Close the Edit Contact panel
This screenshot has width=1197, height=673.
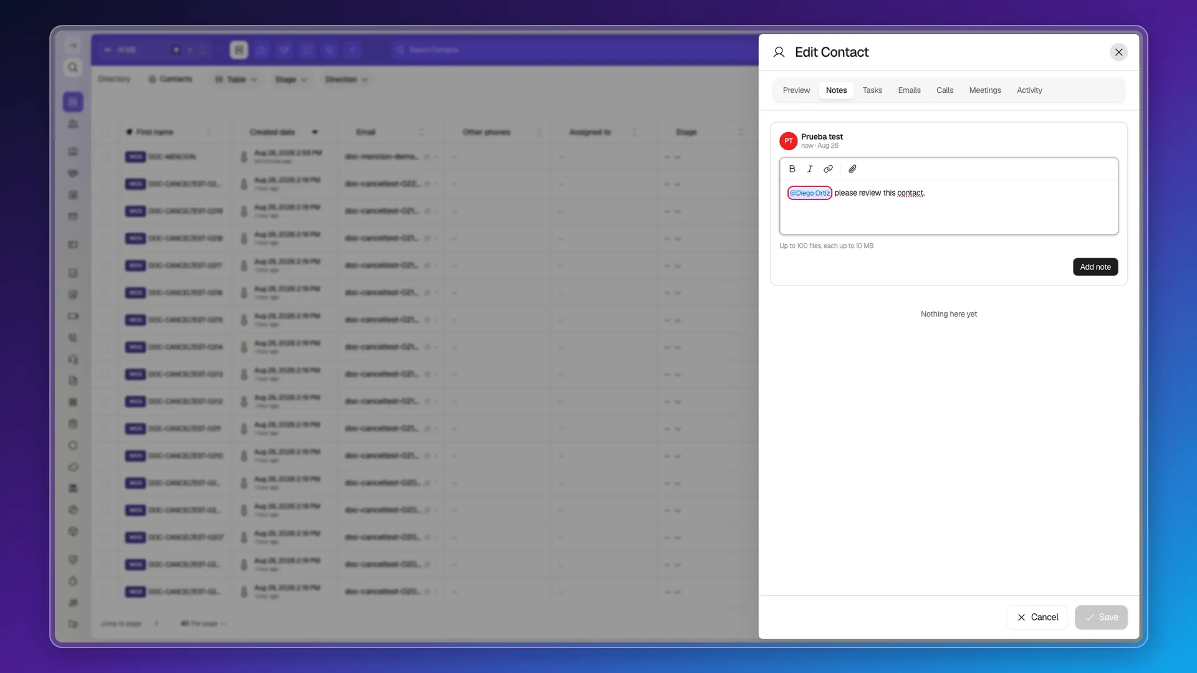click(x=1118, y=52)
